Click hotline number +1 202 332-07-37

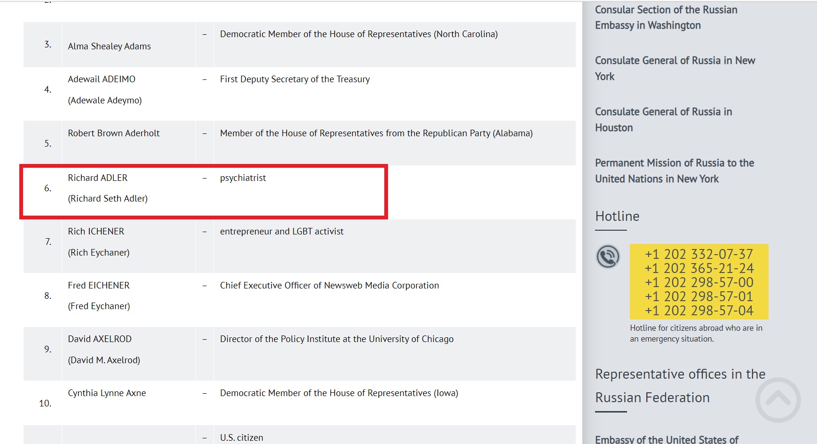699,254
